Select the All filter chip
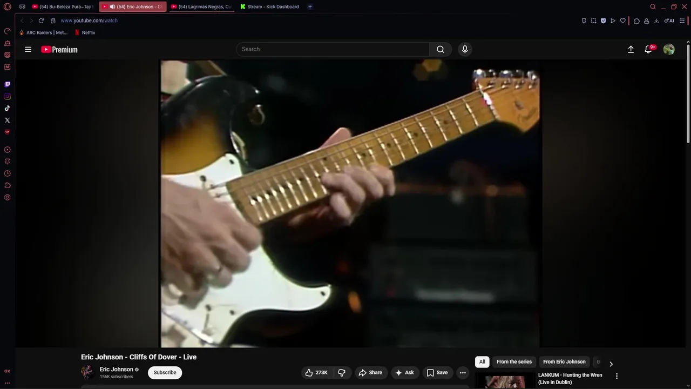Image resolution: width=691 pixels, height=389 pixels. tap(482, 361)
